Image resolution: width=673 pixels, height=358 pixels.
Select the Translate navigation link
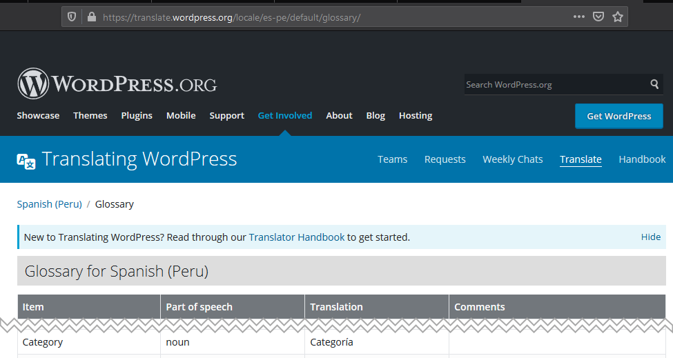[x=581, y=159]
